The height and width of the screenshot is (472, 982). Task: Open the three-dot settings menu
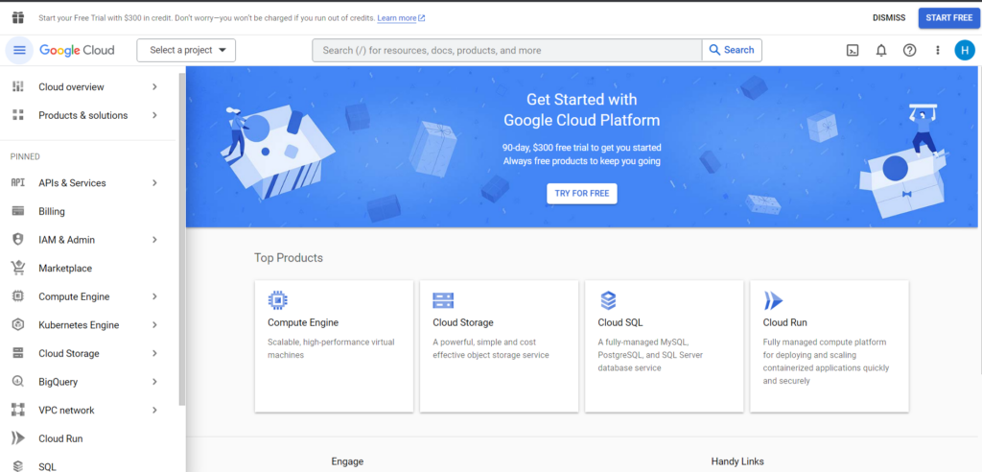938,51
